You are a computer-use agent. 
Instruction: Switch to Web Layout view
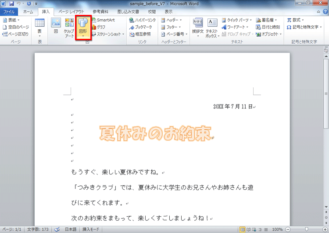(254, 230)
